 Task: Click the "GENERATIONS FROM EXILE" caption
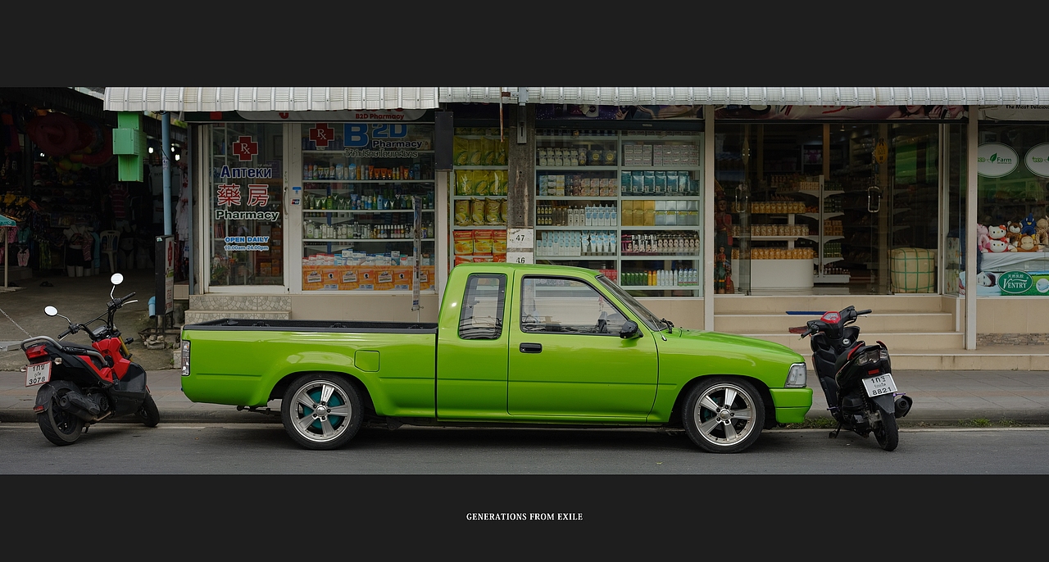pos(524,517)
